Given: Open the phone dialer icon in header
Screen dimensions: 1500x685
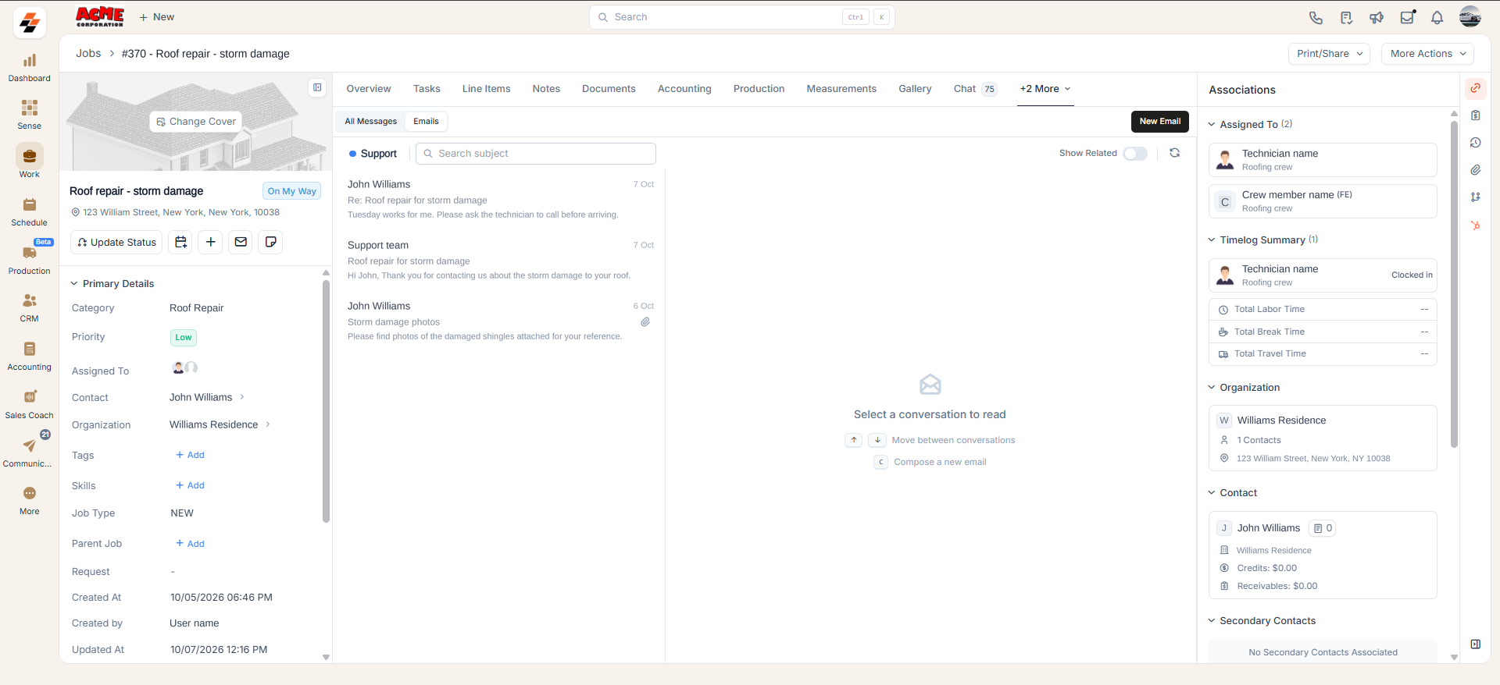Looking at the screenshot, I should pyautogui.click(x=1316, y=17).
